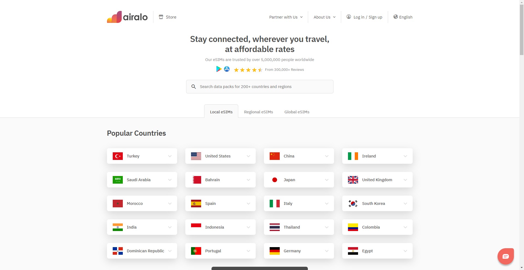Expand the Bahrain country card arrow

coord(248,180)
